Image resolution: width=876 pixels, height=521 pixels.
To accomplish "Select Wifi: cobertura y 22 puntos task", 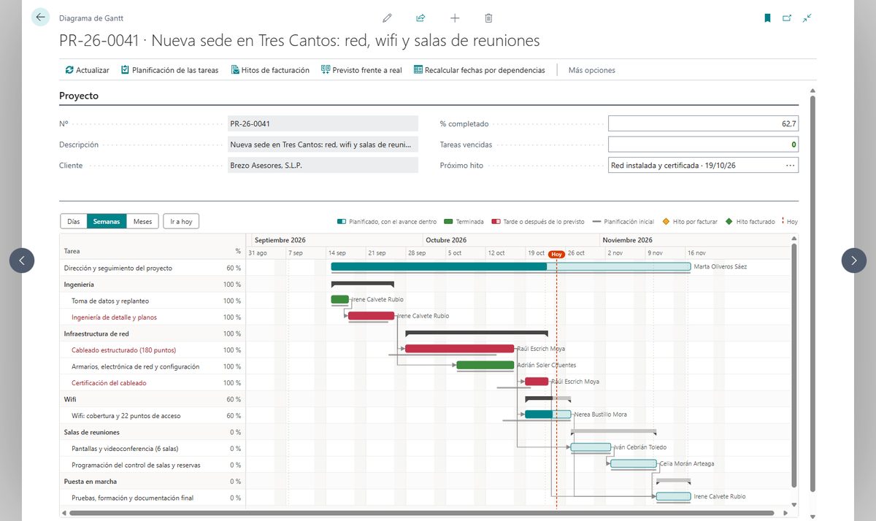I will click(153, 416).
